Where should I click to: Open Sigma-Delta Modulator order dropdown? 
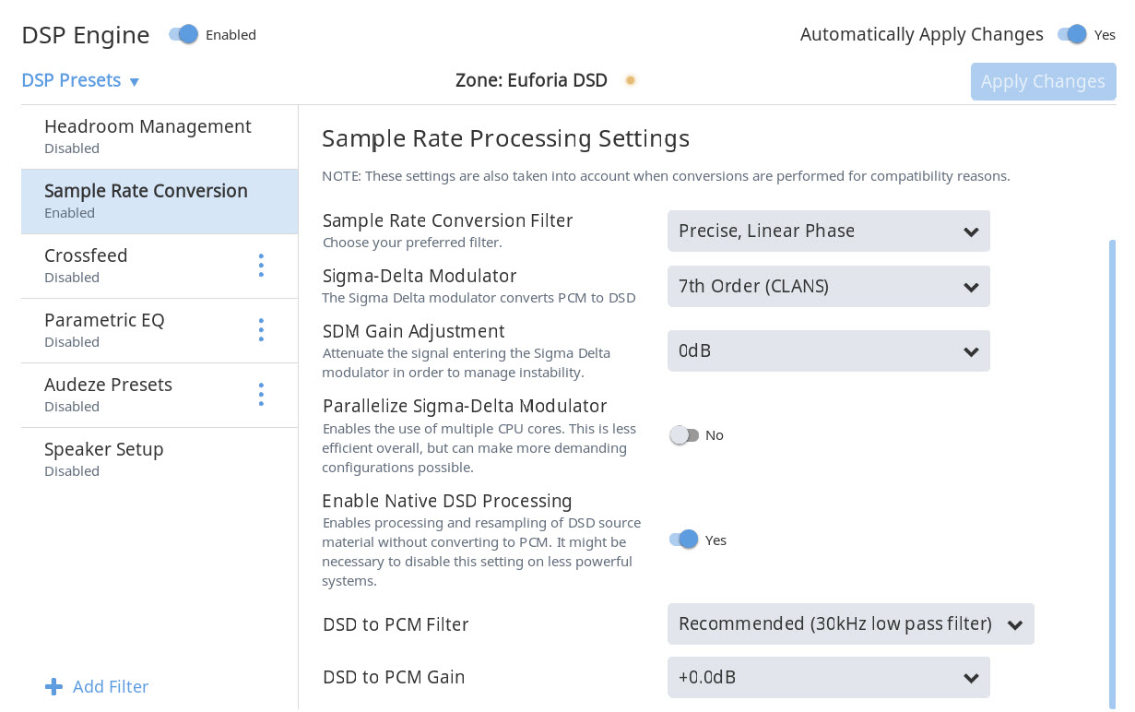coord(828,287)
